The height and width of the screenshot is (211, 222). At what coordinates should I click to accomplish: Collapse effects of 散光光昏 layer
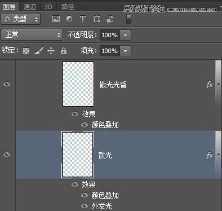click(x=218, y=83)
